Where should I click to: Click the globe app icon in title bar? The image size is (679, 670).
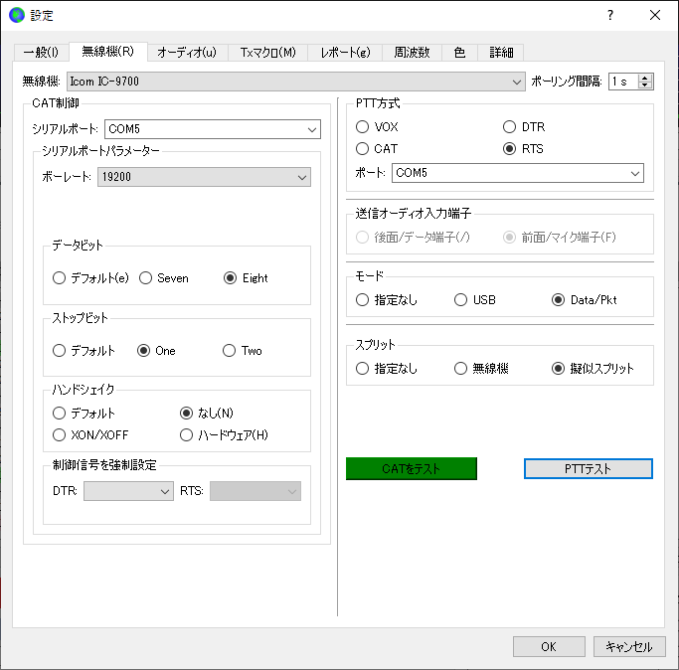click(x=17, y=15)
